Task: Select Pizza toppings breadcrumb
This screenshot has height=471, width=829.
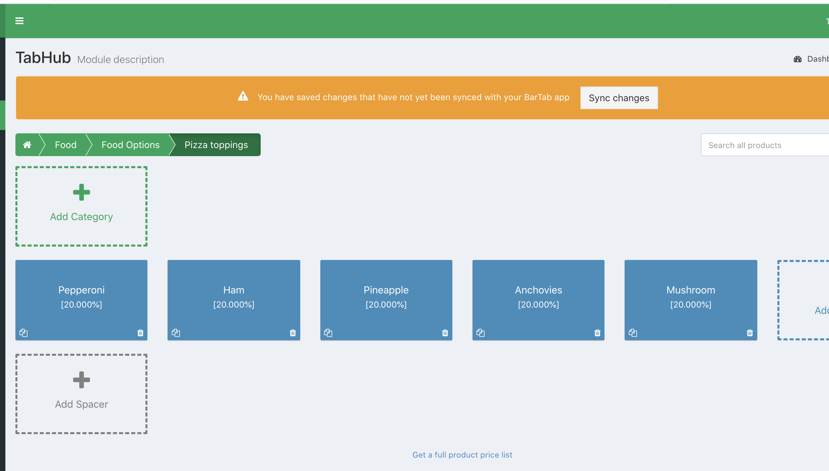Action: click(x=216, y=145)
